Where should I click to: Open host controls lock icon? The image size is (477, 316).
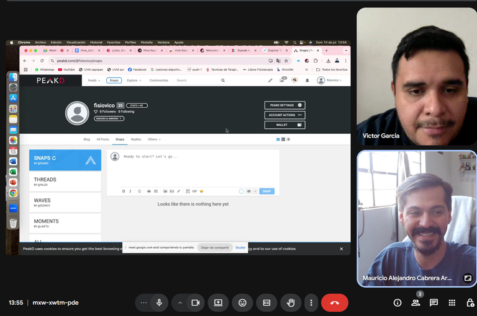point(470,302)
